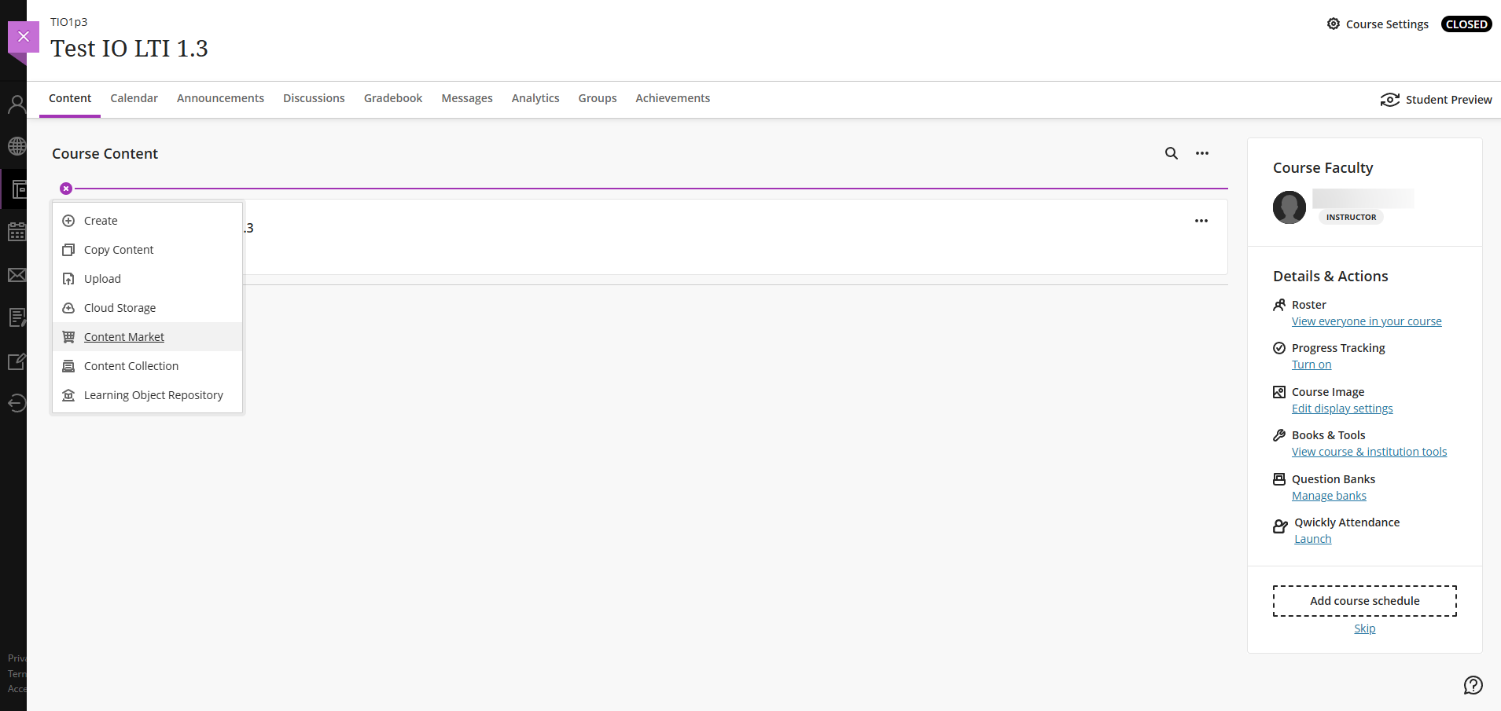Click the Copy Content icon
The image size is (1501, 711).
[68, 250]
